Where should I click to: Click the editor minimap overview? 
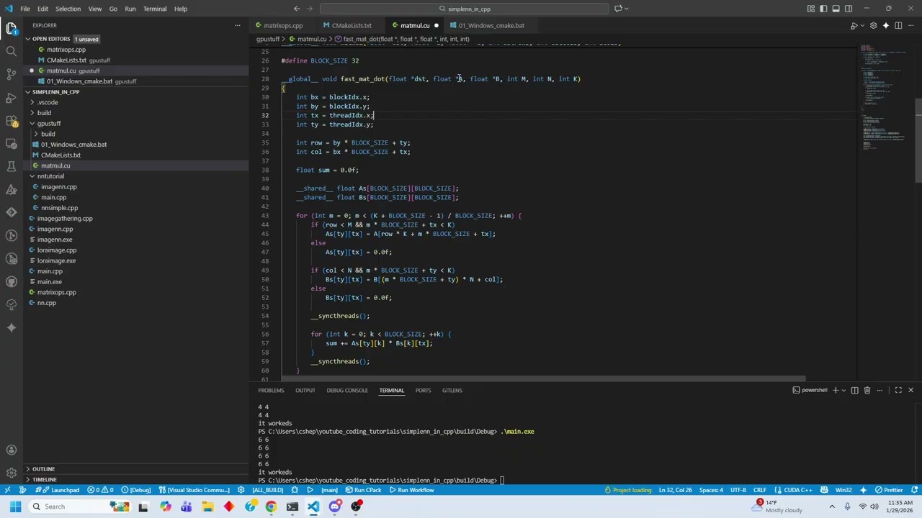886,97
